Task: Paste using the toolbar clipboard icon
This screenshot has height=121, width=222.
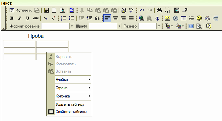Action: [98, 10]
